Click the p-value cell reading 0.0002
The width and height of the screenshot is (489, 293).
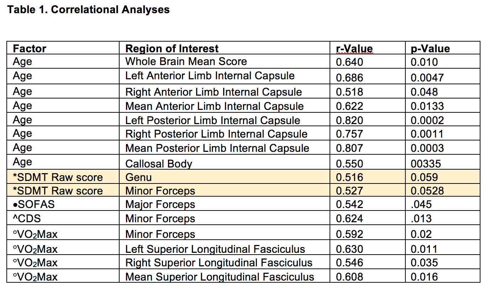pos(427,120)
